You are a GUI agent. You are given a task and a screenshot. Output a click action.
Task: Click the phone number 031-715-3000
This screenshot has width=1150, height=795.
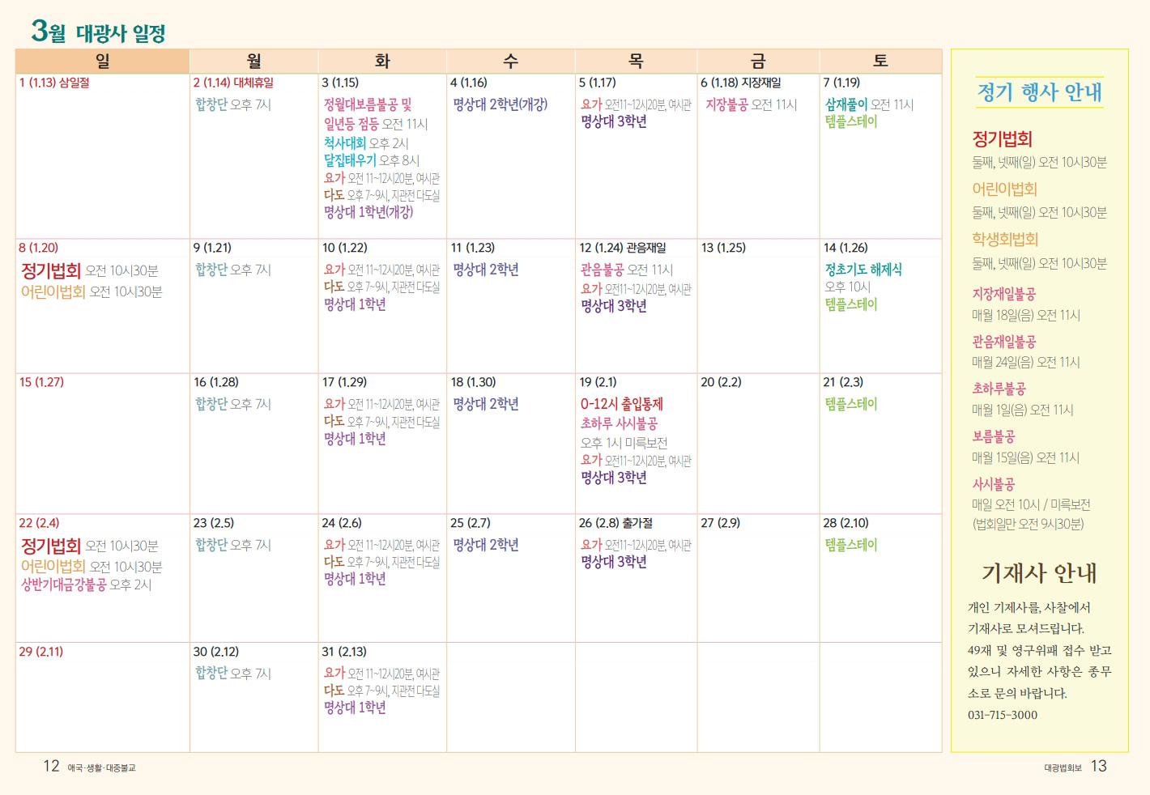(1002, 715)
